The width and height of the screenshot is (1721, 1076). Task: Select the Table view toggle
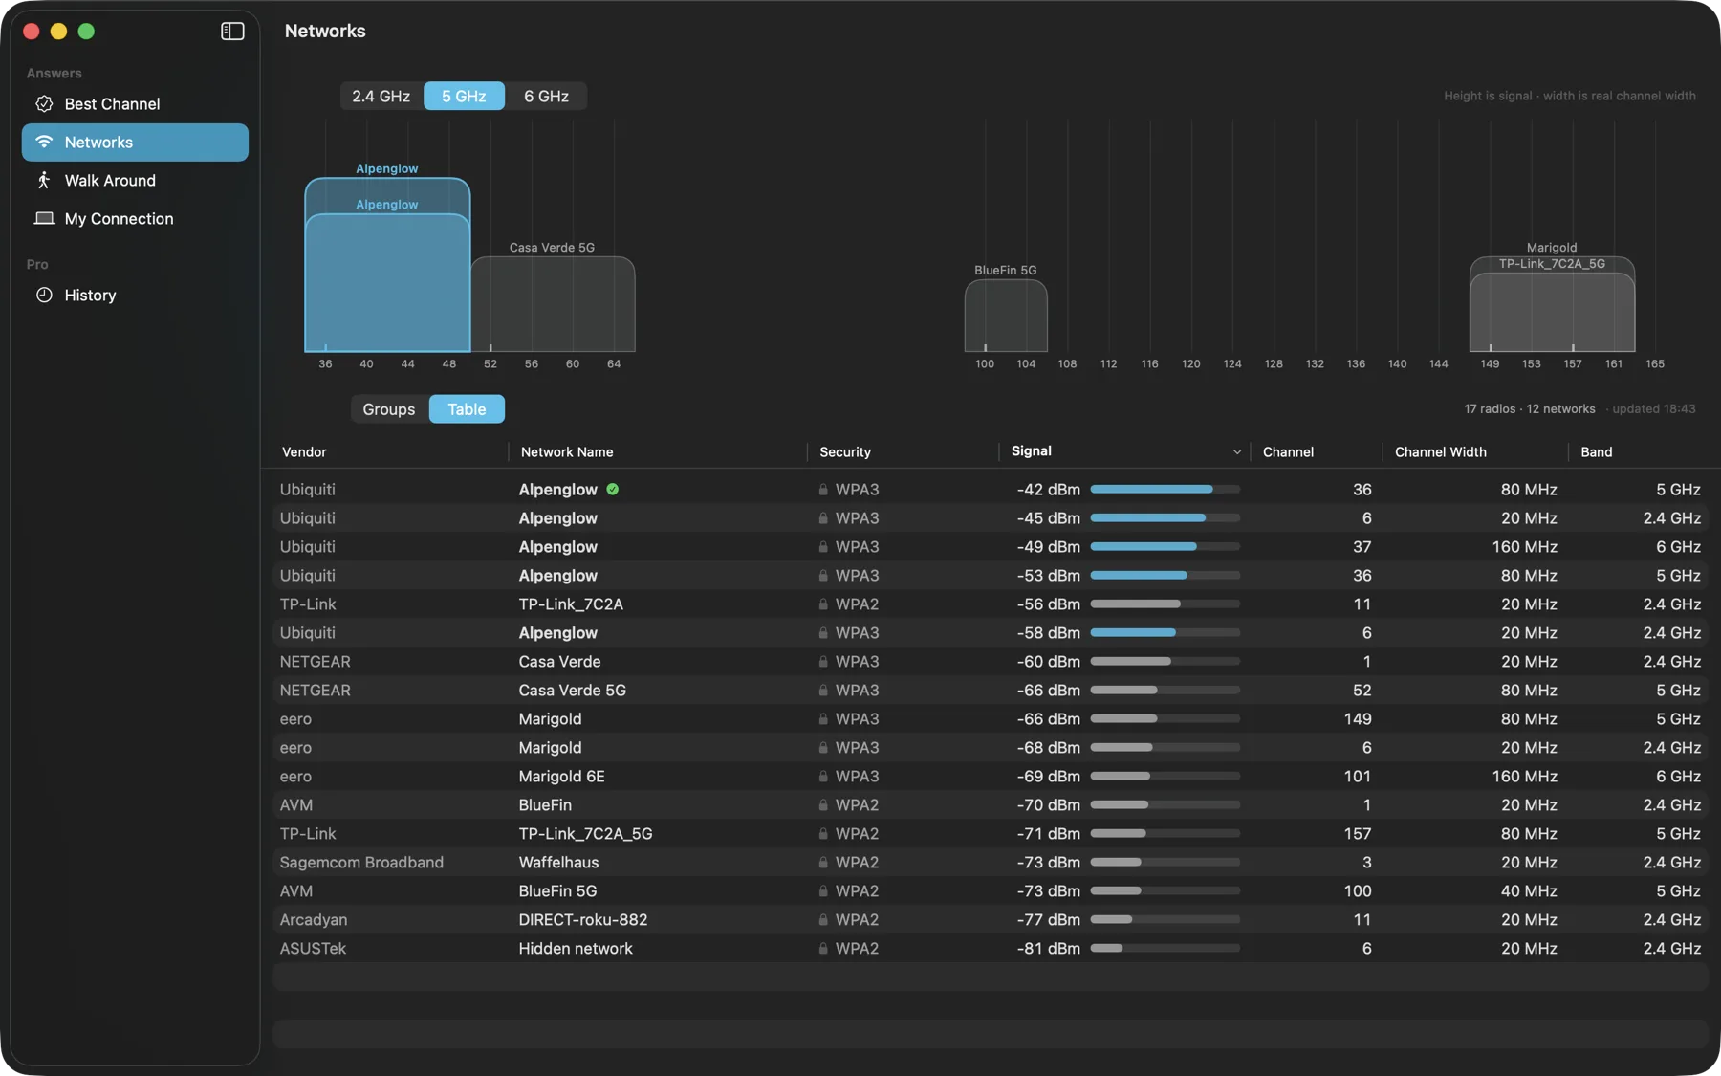(x=467, y=408)
